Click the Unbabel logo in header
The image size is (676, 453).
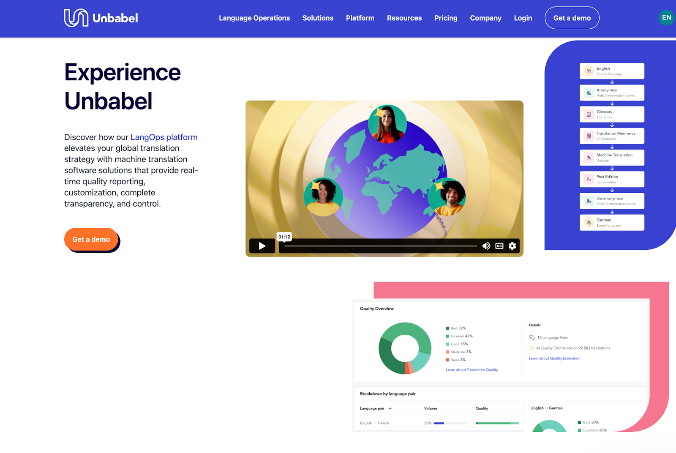pyautogui.click(x=101, y=18)
